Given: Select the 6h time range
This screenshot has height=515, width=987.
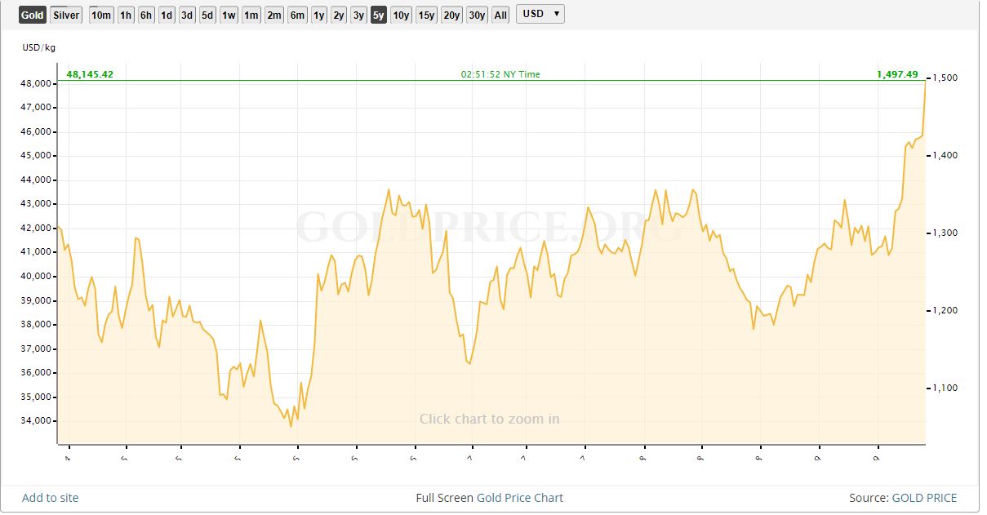Looking at the screenshot, I should pos(146,15).
